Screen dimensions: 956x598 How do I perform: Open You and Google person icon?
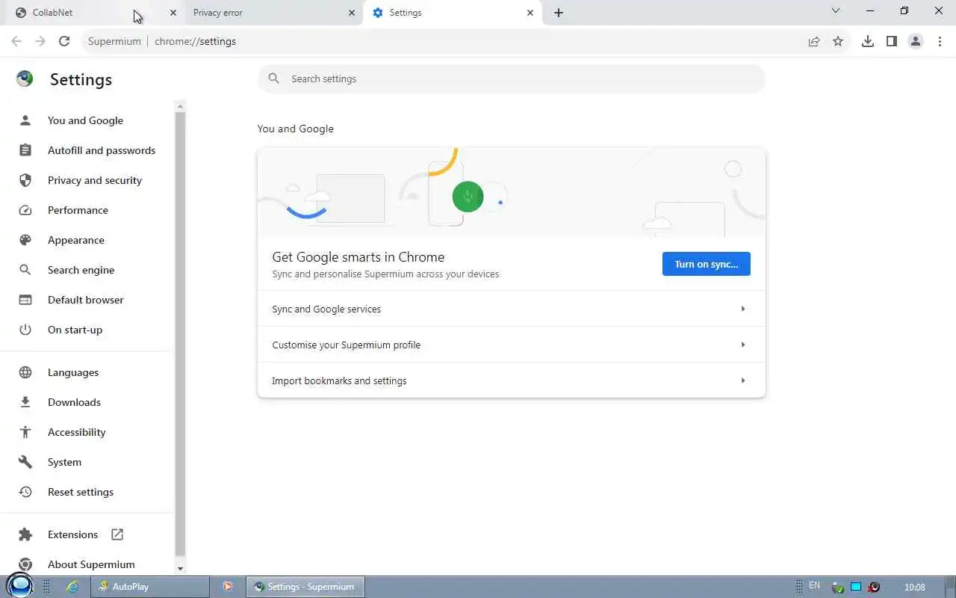coord(25,120)
